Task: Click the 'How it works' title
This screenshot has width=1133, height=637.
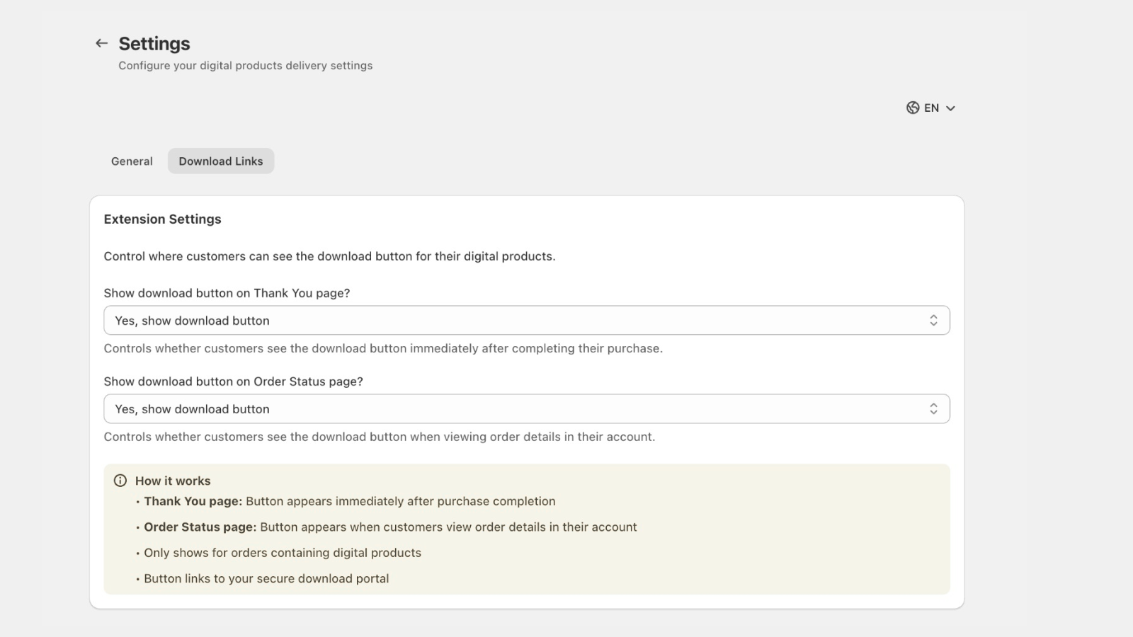Action: [173, 481]
